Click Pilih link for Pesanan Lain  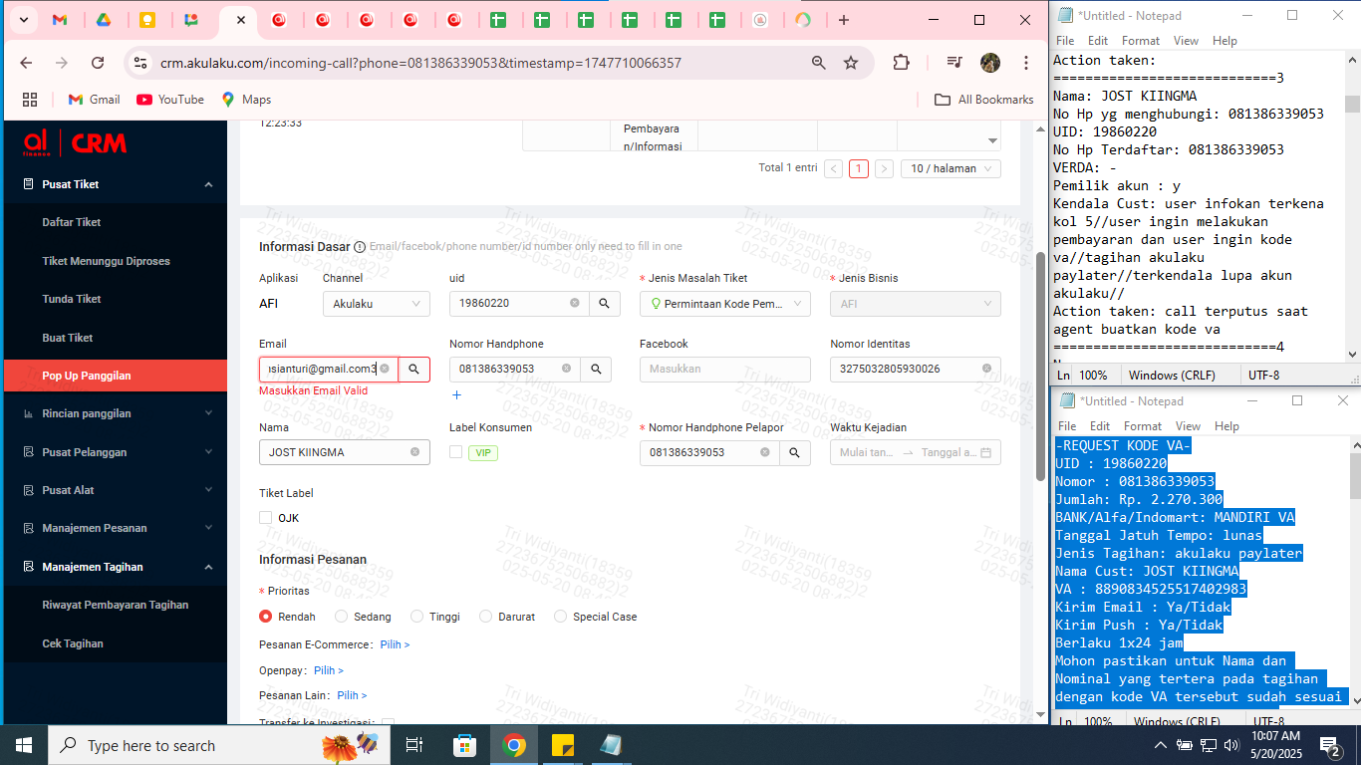[352, 695]
